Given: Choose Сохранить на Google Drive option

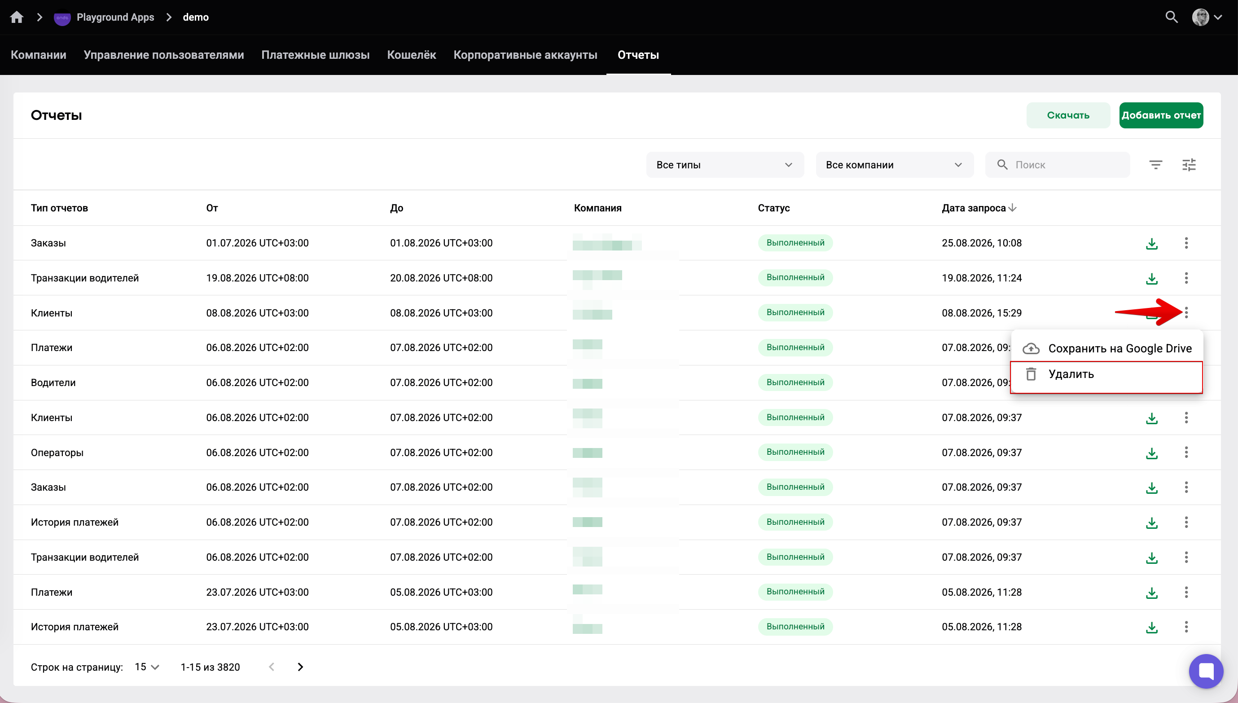Looking at the screenshot, I should pos(1106,348).
